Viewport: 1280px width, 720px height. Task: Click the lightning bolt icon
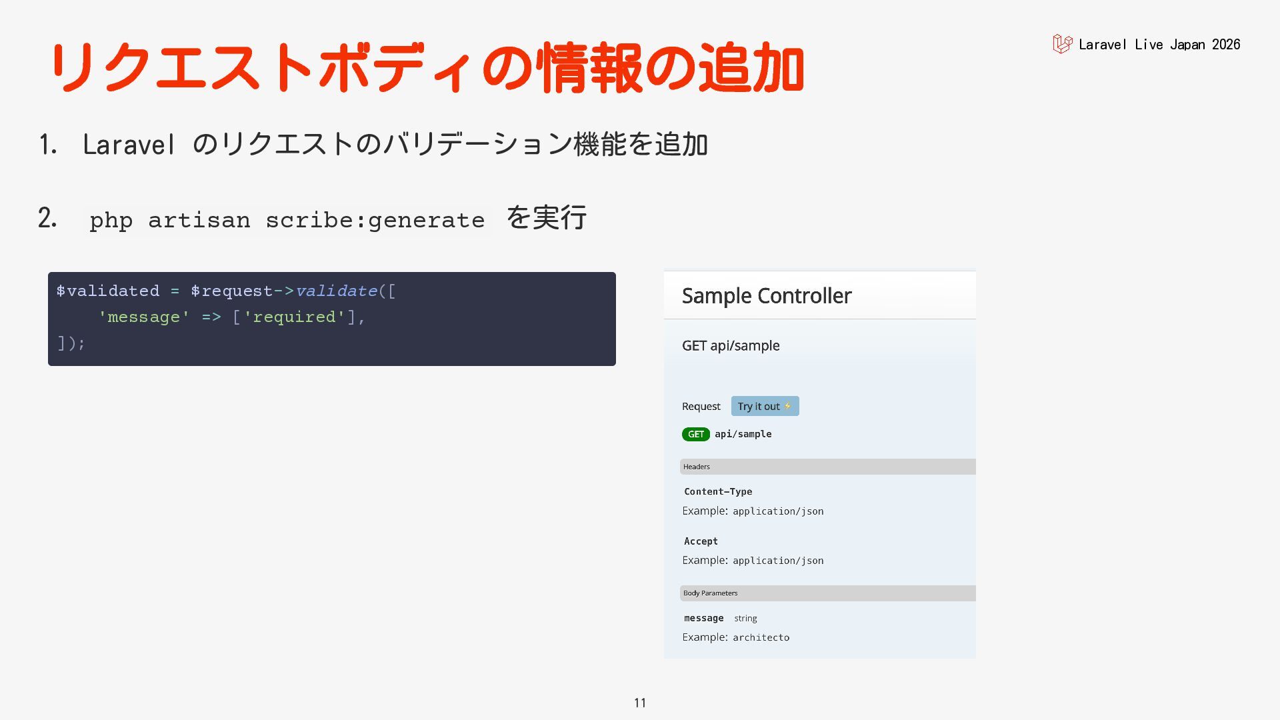pyautogui.click(x=787, y=406)
